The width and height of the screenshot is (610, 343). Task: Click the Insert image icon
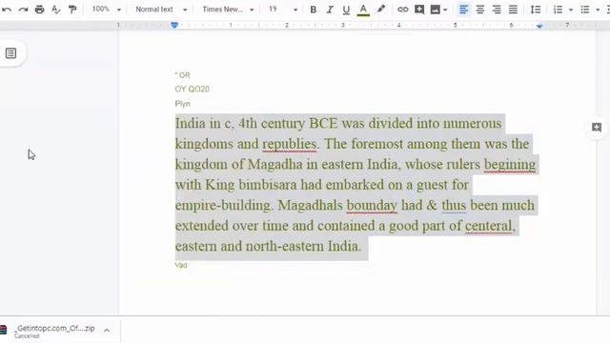tap(435, 10)
